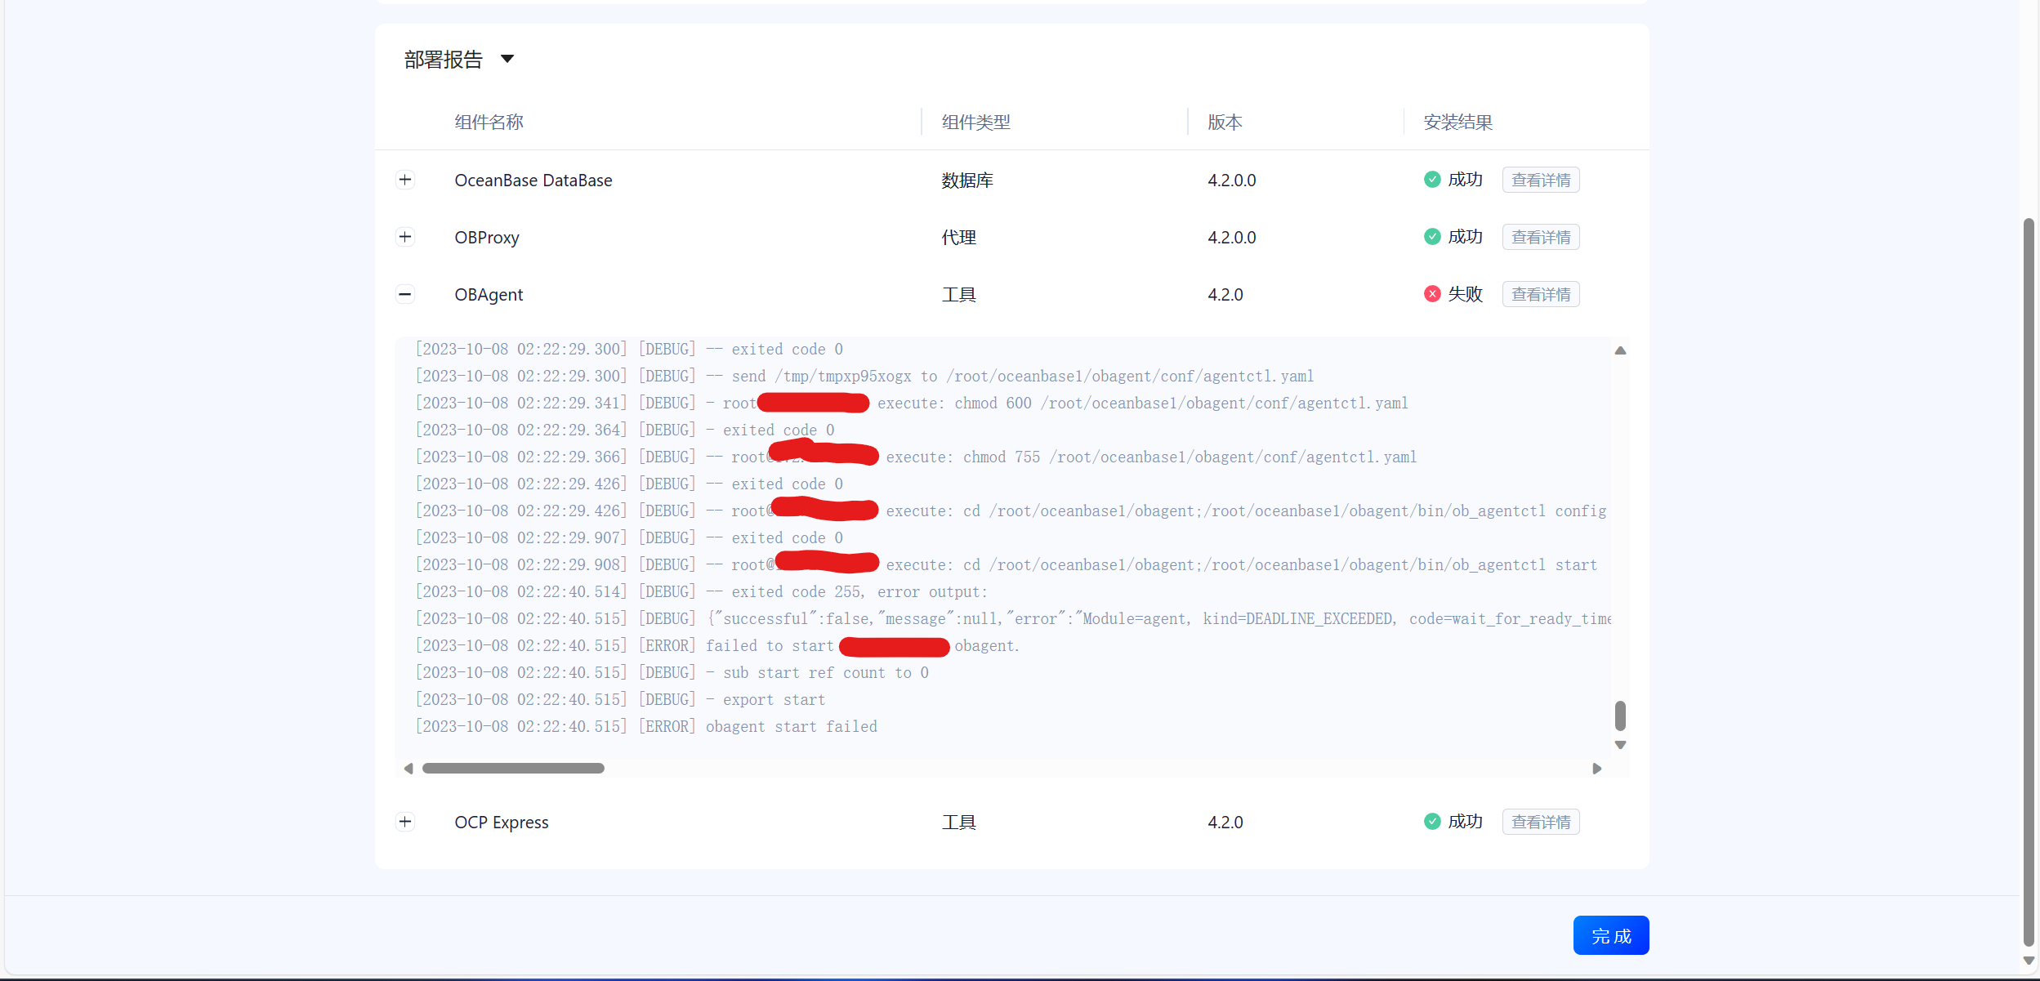Click the 组件名称 column header

pyautogui.click(x=489, y=123)
